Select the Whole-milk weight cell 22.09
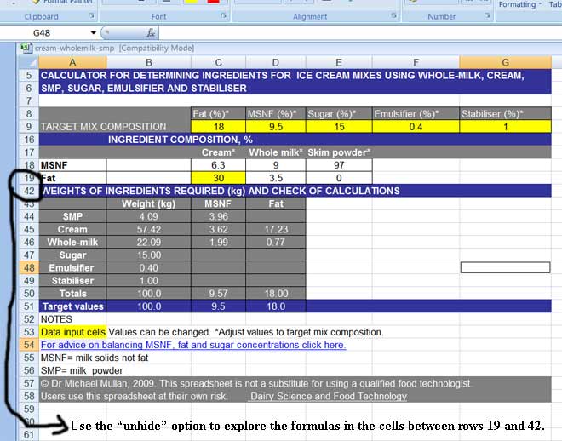The image size is (562, 441). point(149,242)
